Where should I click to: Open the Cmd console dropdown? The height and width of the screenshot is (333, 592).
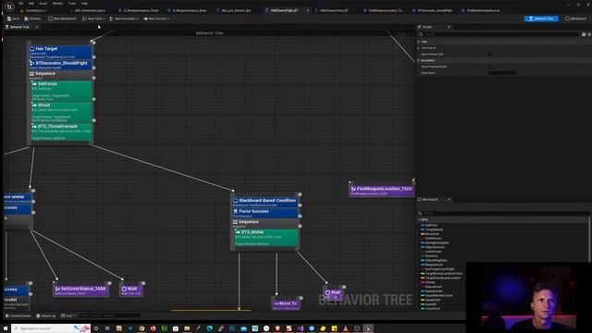[68, 315]
